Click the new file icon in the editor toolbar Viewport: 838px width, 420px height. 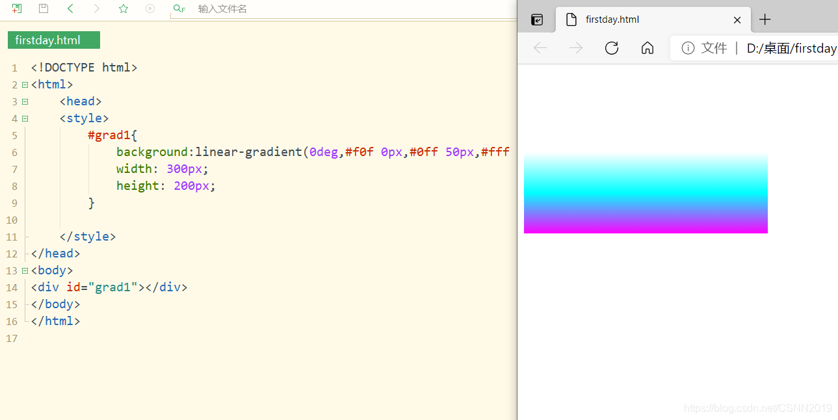[x=17, y=8]
